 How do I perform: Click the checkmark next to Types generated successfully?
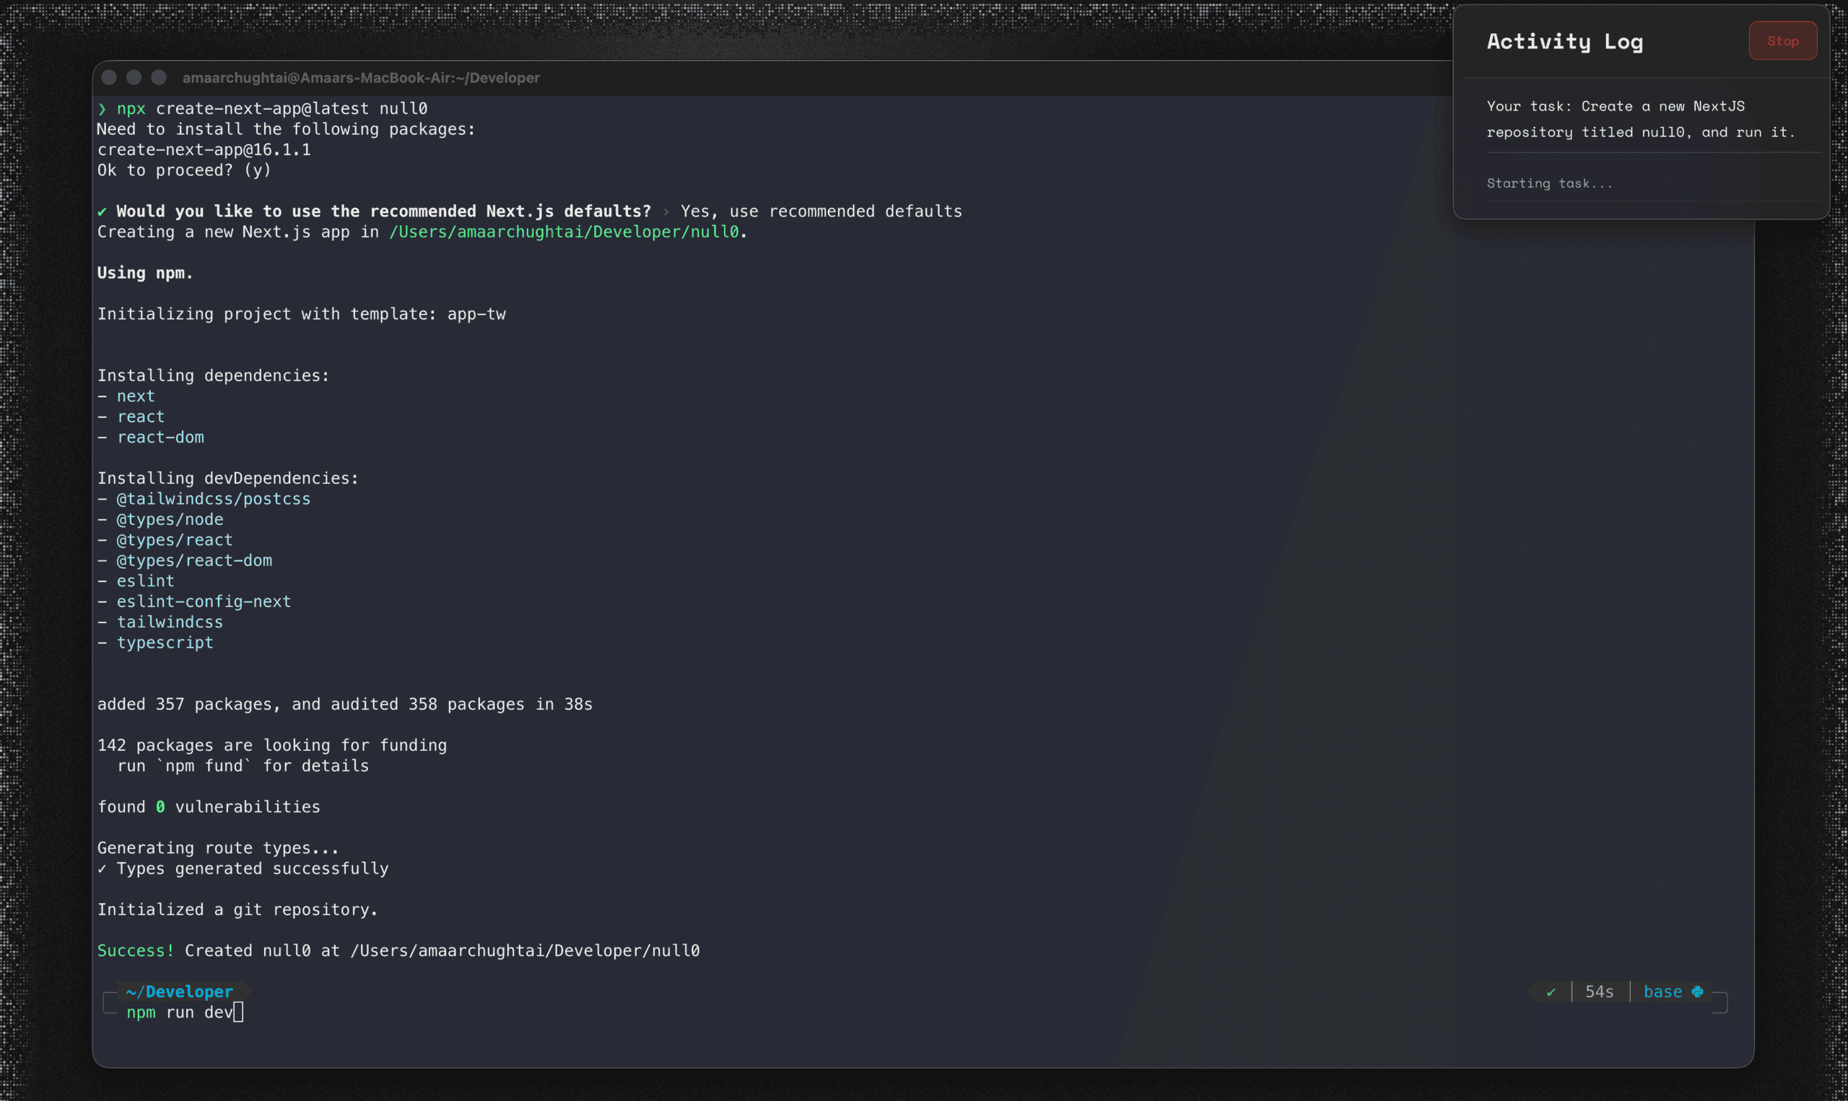coord(103,868)
